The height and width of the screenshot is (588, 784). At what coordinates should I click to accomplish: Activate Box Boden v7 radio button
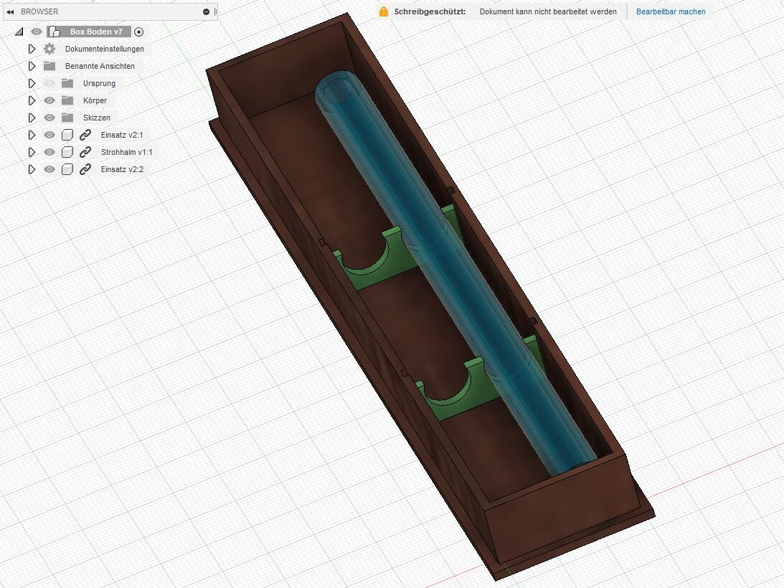tap(139, 32)
